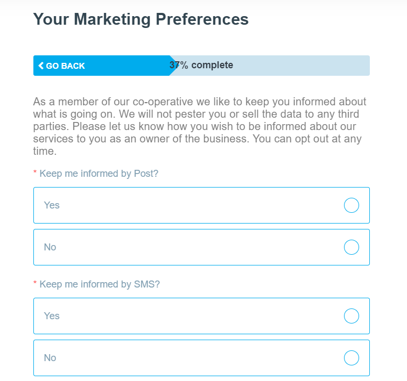Viewport: 407px width, 381px height.
Task: Click the 'No' label text under Post question
Action: pyautogui.click(x=50, y=247)
